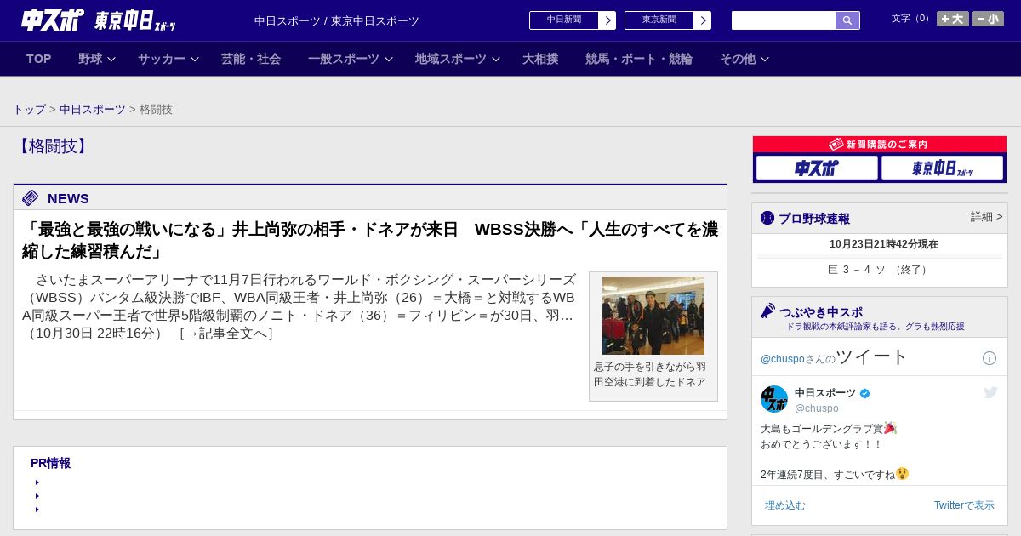
Task: Expand the サッカー menu
Action: [x=168, y=59]
